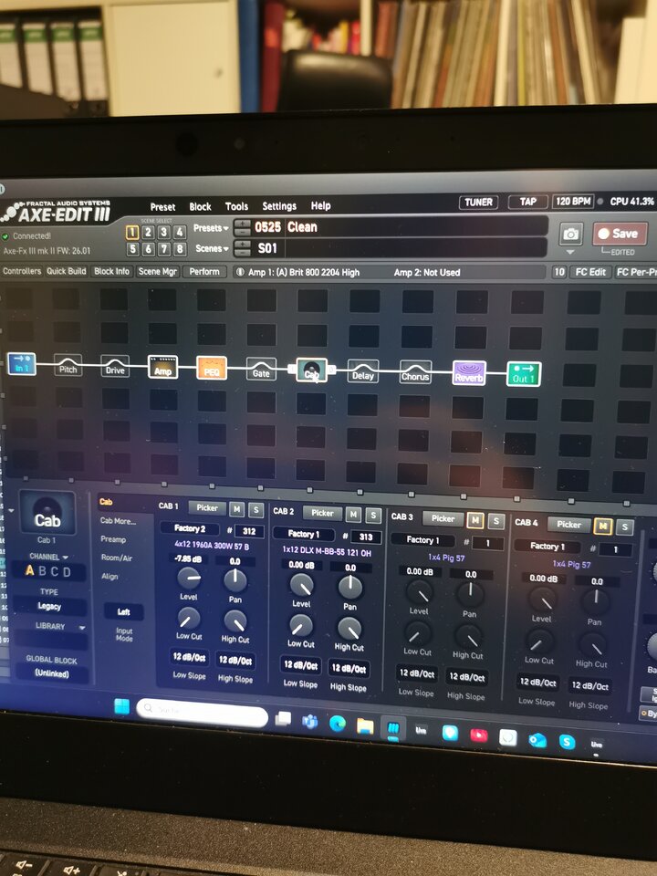
Task: Open the Skype icon on the taskbar
Action: click(x=567, y=742)
